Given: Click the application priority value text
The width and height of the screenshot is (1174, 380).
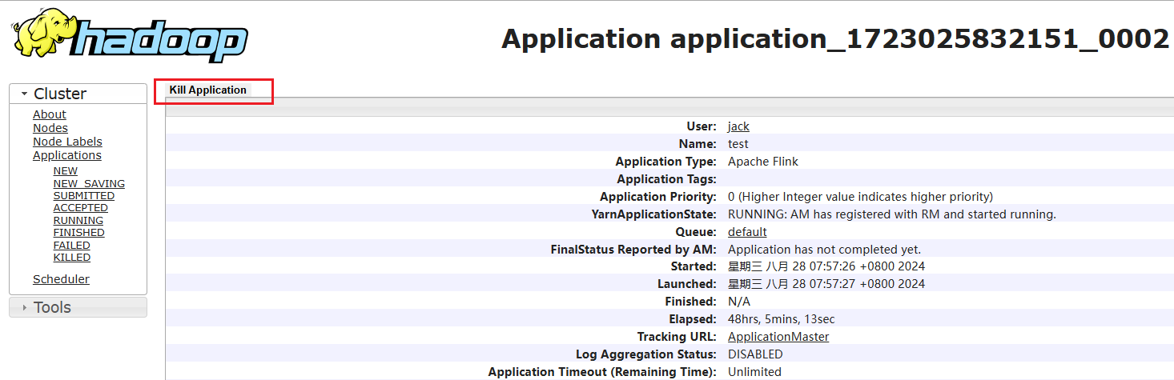Looking at the screenshot, I should (860, 197).
